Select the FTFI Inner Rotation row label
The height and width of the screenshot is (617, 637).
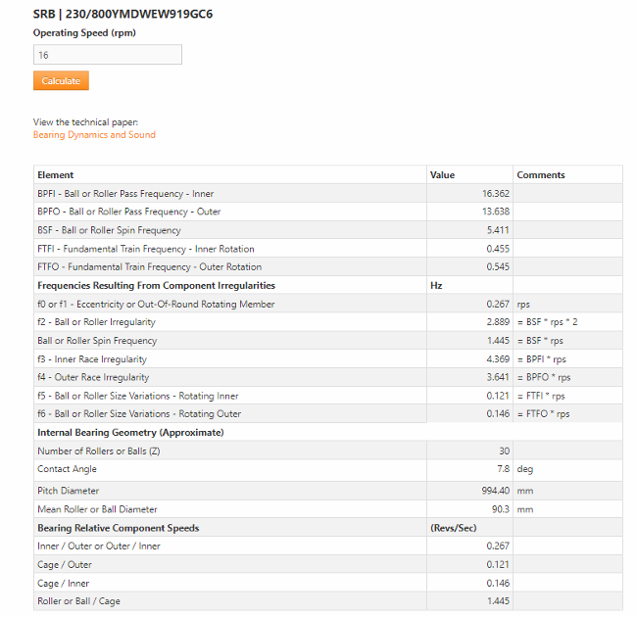point(145,249)
